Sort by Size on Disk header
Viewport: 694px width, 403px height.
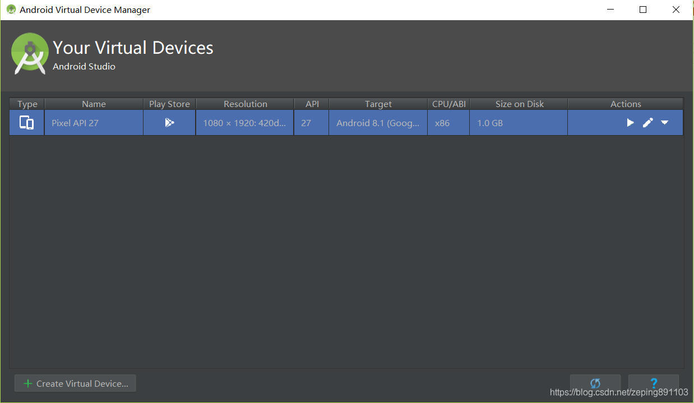pos(519,104)
